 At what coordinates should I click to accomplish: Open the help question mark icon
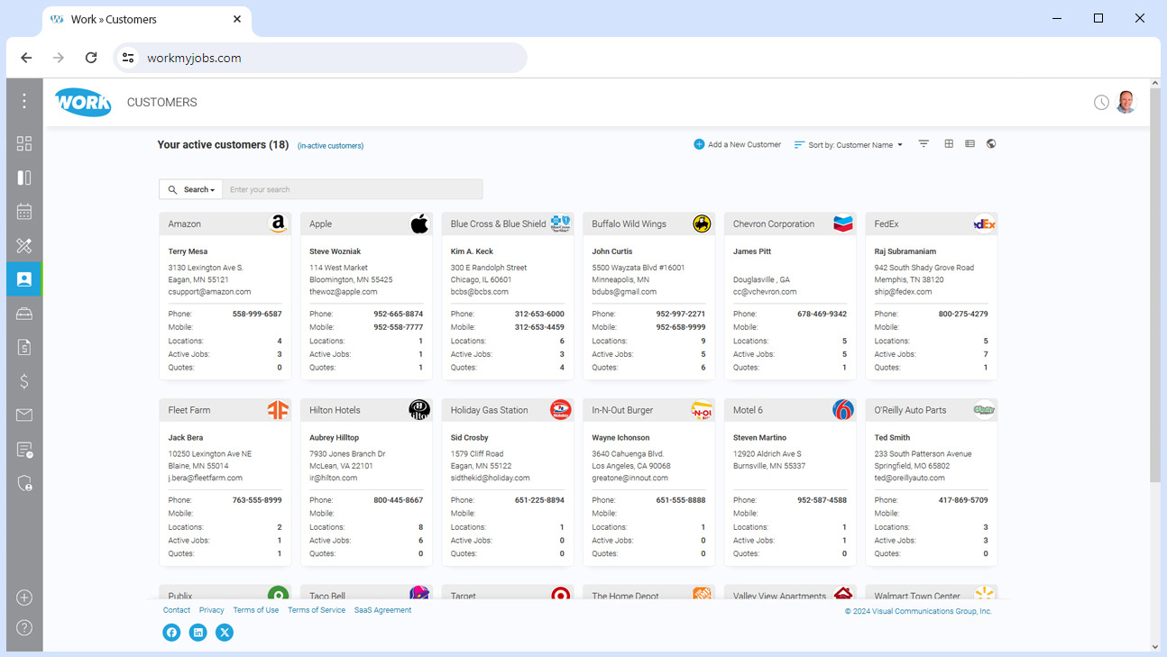(x=24, y=627)
